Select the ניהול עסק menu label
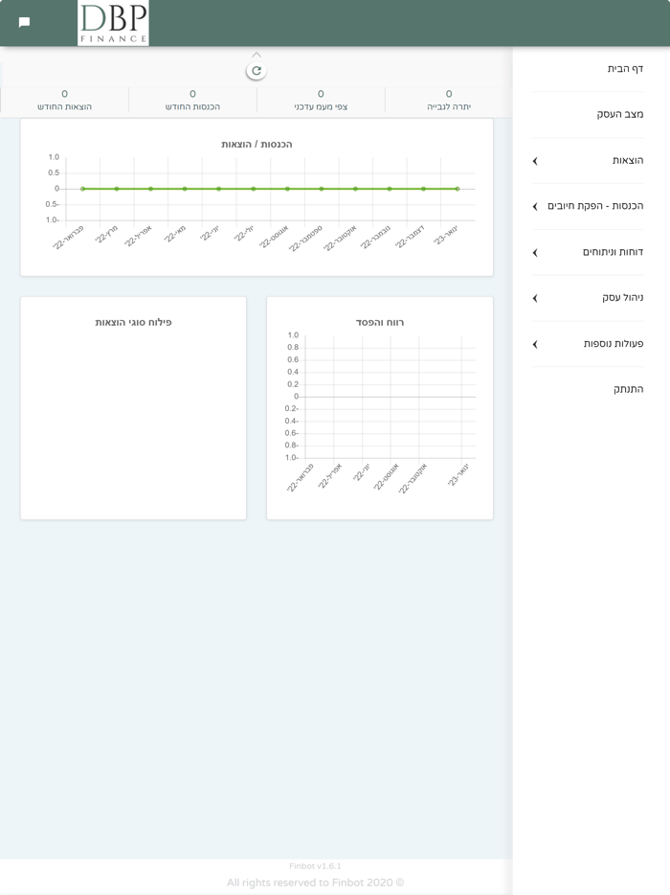 coord(623,297)
